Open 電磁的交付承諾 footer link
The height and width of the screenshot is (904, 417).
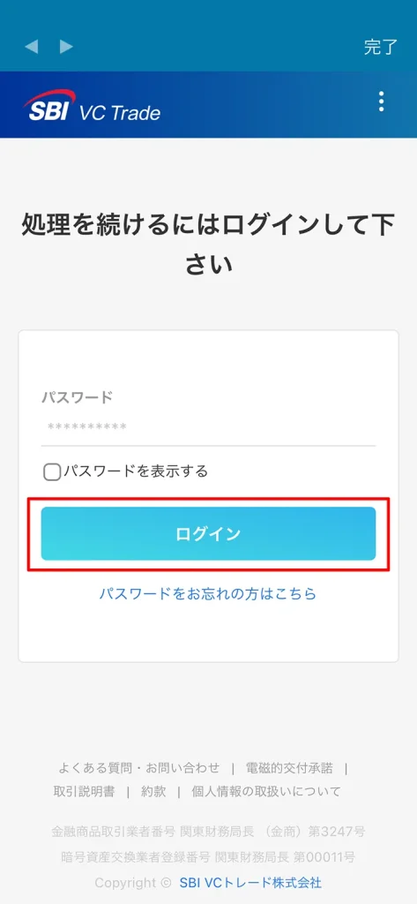coord(289,768)
